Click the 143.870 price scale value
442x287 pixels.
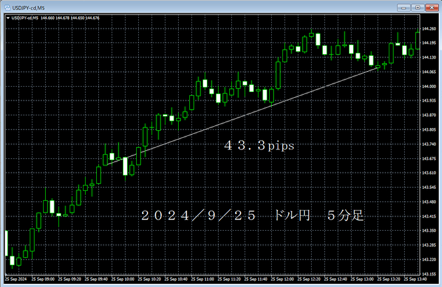(x=429, y=115)
